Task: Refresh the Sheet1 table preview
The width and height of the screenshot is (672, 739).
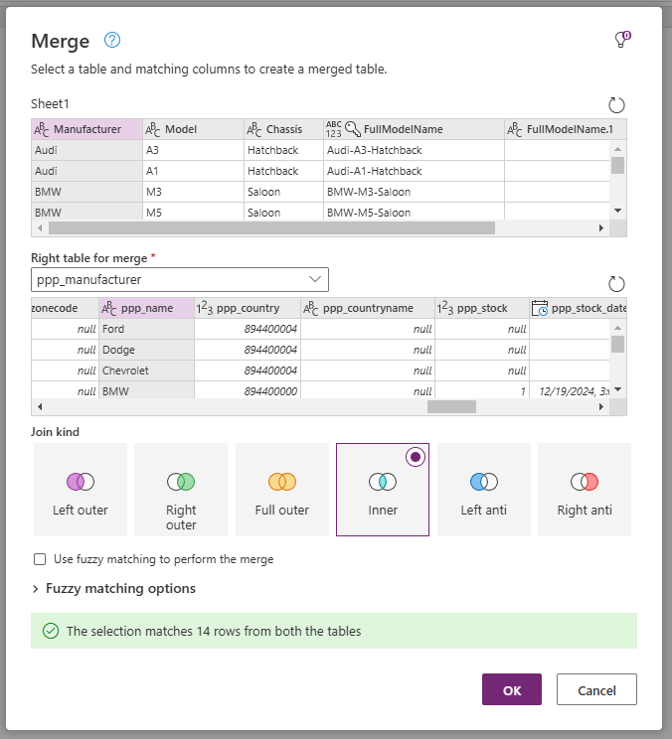Action: (x=616, y=105)
